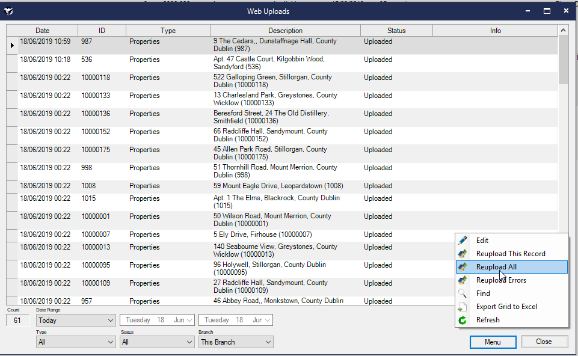Viewport: 578px width, 356px height.
Task: Click the app logo in title bar
Action: tap(8, 11)
